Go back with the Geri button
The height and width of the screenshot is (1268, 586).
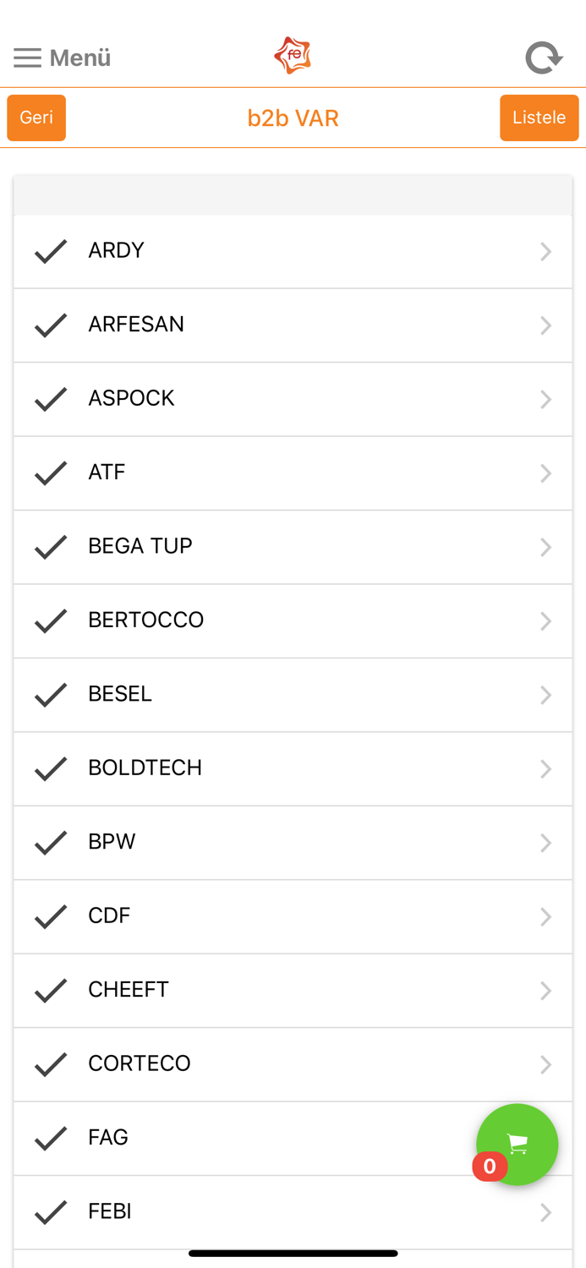[36, 118]
